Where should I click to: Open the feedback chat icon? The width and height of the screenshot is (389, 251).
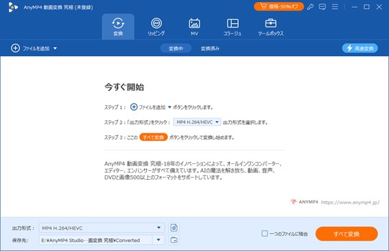[322, 7]
